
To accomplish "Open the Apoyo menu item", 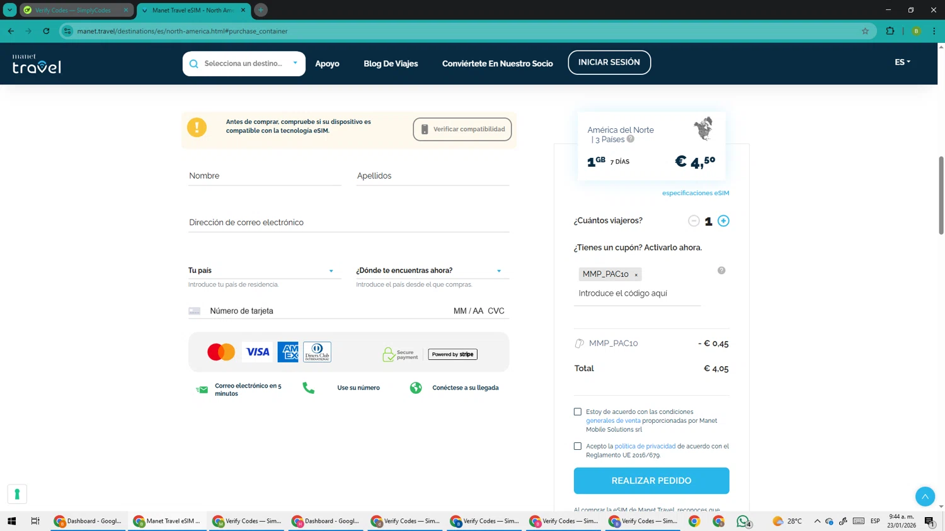I will click(327, 64).
